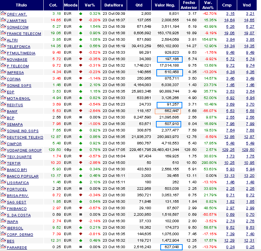261x251 pixels.
Task: Click the VODAFONE GROUP buy price 129.25
Action: (x=228, y=150)
